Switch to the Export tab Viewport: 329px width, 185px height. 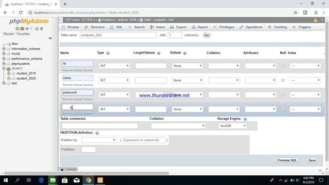[178, 27]
